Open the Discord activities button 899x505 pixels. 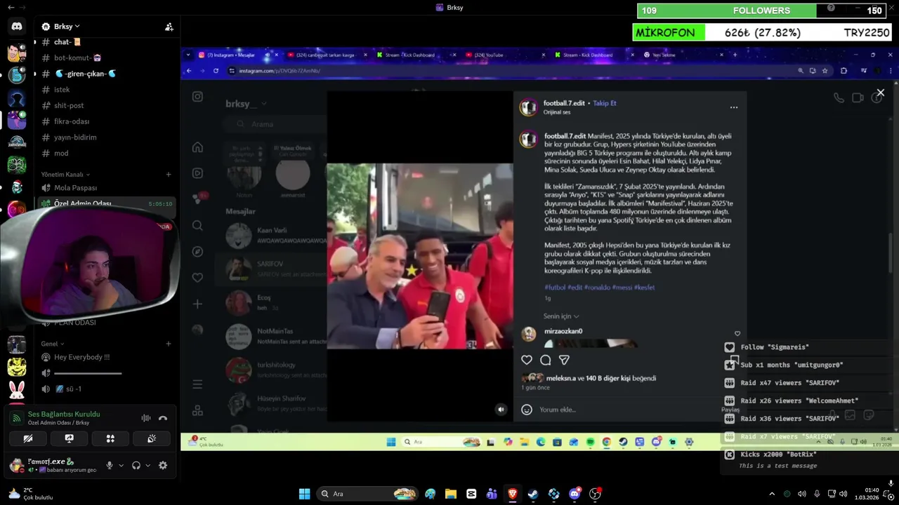tap(110, 438)
